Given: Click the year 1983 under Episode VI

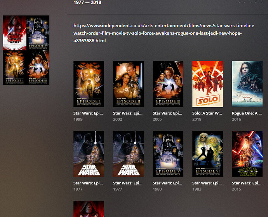Looking at the screenshot, I should [197, 189].
